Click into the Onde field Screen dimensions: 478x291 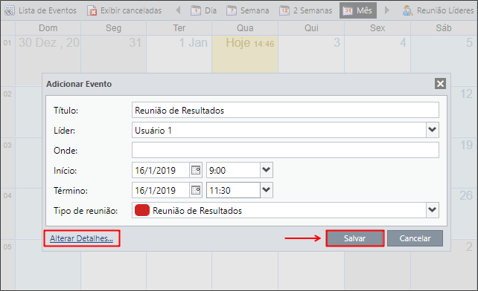tap(285, 150)
